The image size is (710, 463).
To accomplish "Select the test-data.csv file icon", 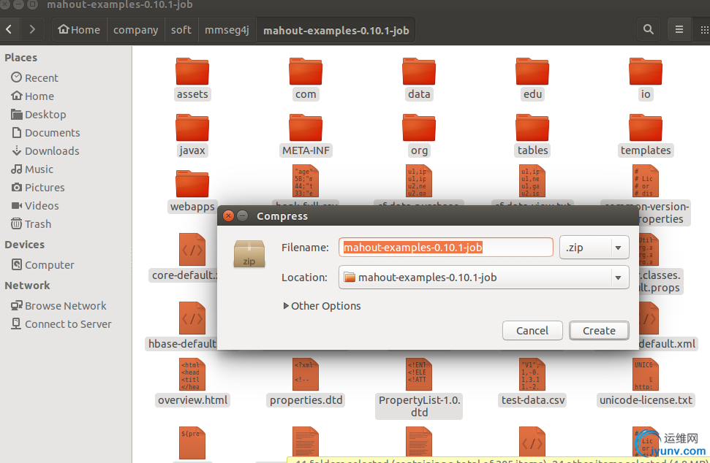I will [532, 375].
